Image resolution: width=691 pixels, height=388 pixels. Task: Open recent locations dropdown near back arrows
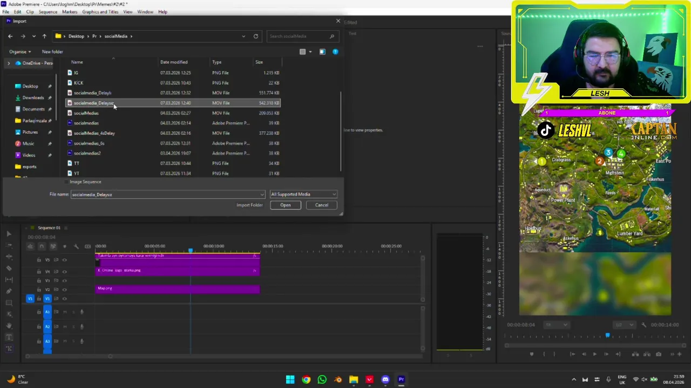[33, 36]
